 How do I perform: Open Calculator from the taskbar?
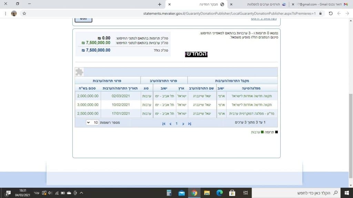169,192
